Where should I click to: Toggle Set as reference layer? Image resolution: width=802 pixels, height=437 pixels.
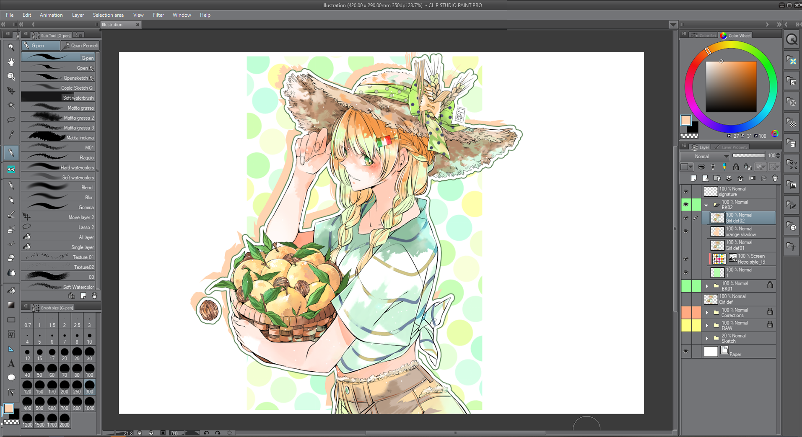pyautogui.click(x=713, y=167)
